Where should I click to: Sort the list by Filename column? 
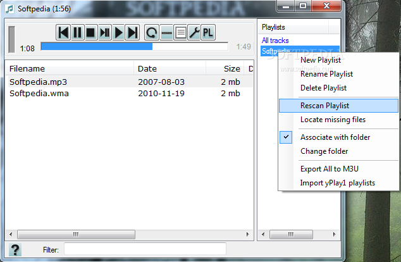[70, 68]
